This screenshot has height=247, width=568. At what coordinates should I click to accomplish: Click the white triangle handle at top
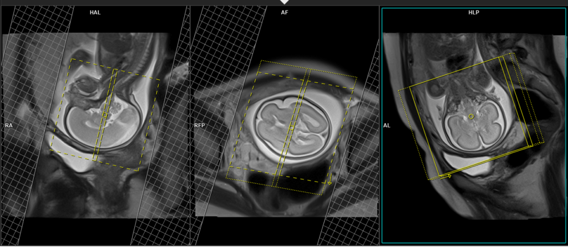[x=285, y=2]
